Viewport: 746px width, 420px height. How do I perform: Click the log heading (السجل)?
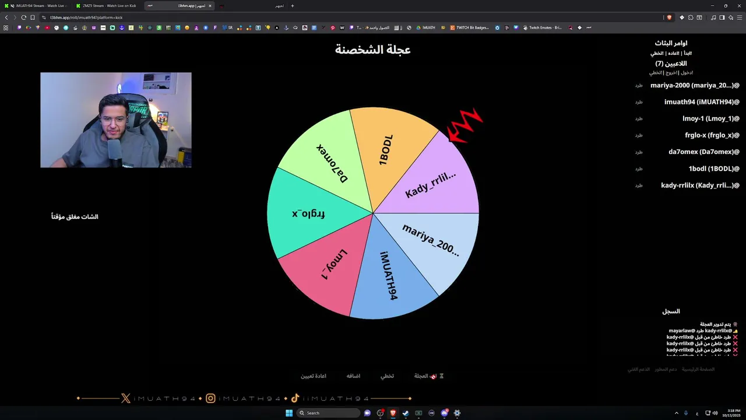click(671, 311)
